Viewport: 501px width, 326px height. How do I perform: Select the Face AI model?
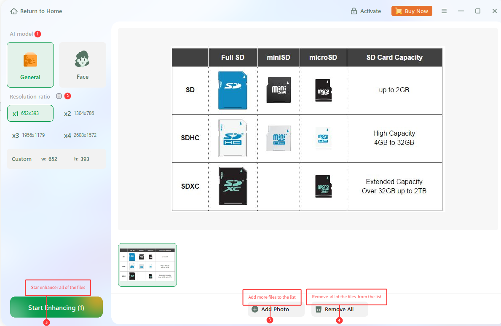tap(83, 65)
